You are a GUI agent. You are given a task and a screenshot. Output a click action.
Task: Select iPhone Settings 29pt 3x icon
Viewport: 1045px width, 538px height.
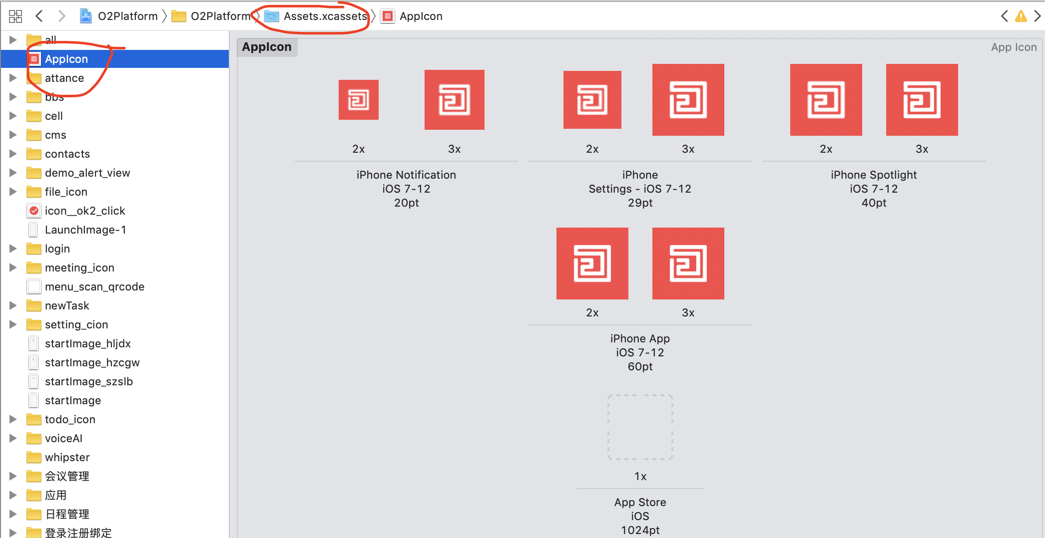(688, 100)
